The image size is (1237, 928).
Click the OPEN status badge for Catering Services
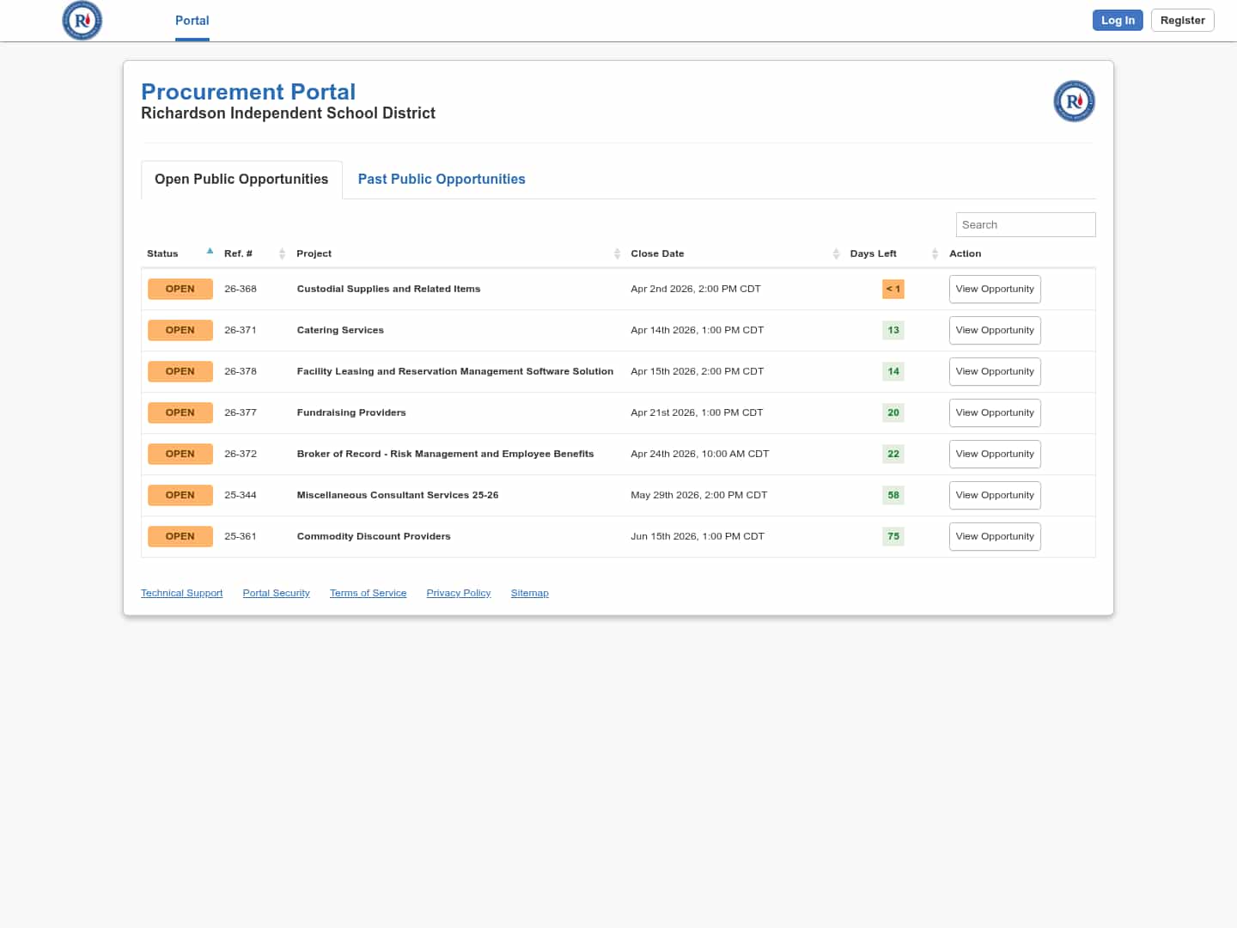[180, 331]
